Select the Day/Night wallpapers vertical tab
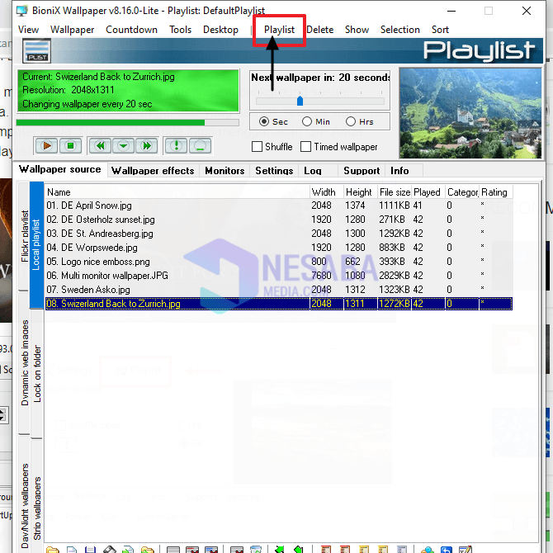The height and width of the screenshot is (553, 553). (x=24, y=494)
